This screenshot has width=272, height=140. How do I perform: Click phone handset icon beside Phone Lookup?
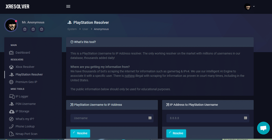[x=11, y=126]
